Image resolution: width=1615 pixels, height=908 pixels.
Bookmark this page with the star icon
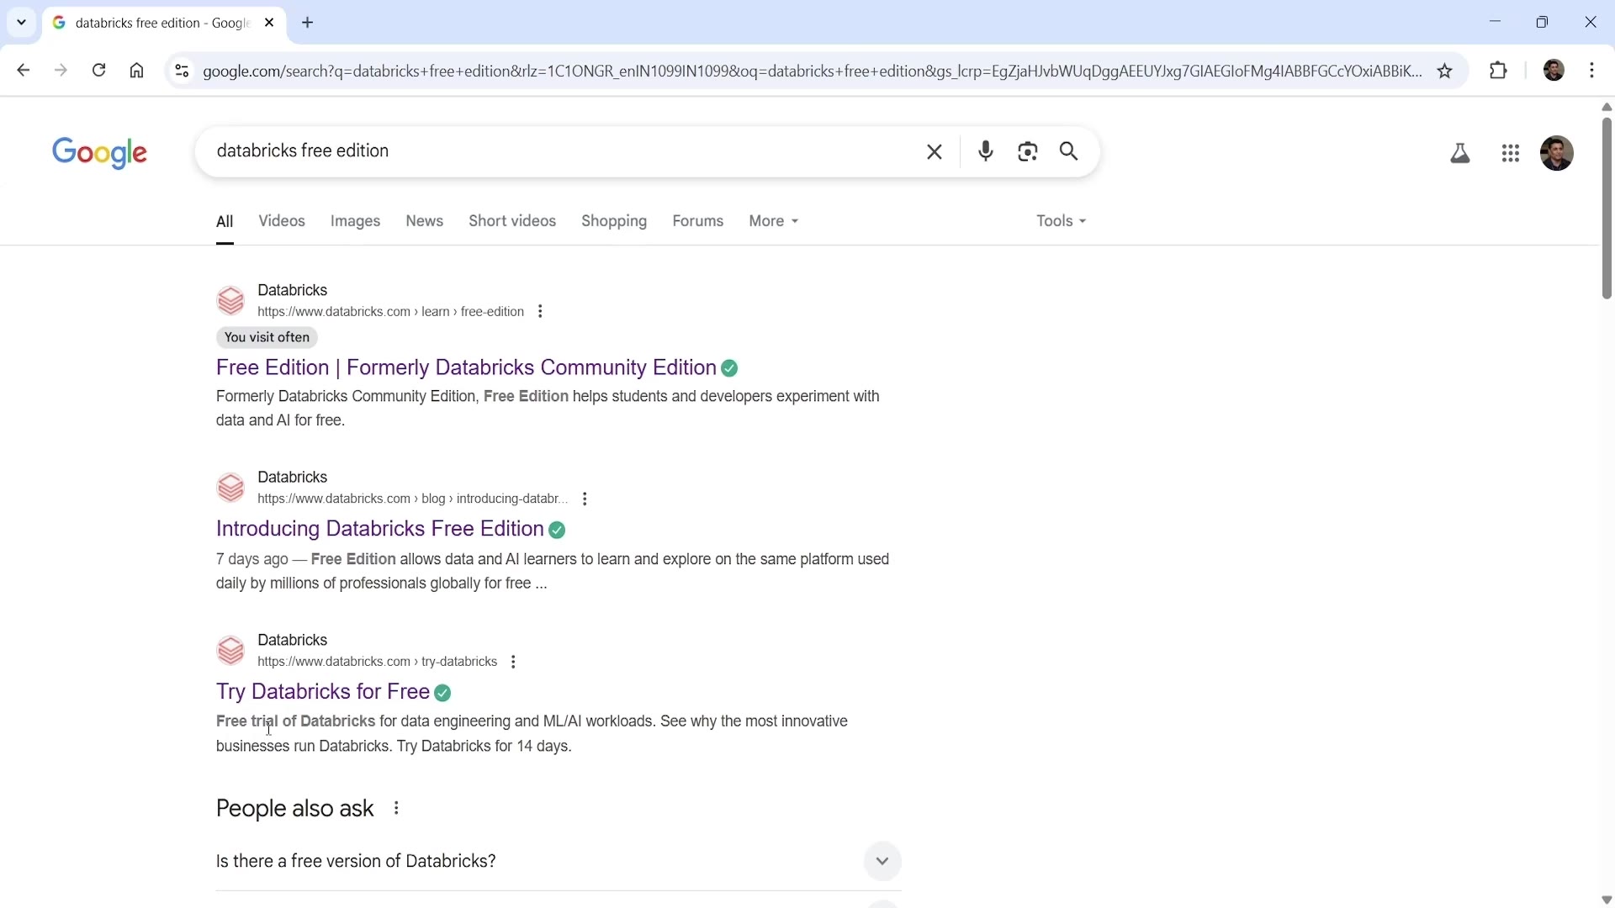click(x=1446, y=71)
